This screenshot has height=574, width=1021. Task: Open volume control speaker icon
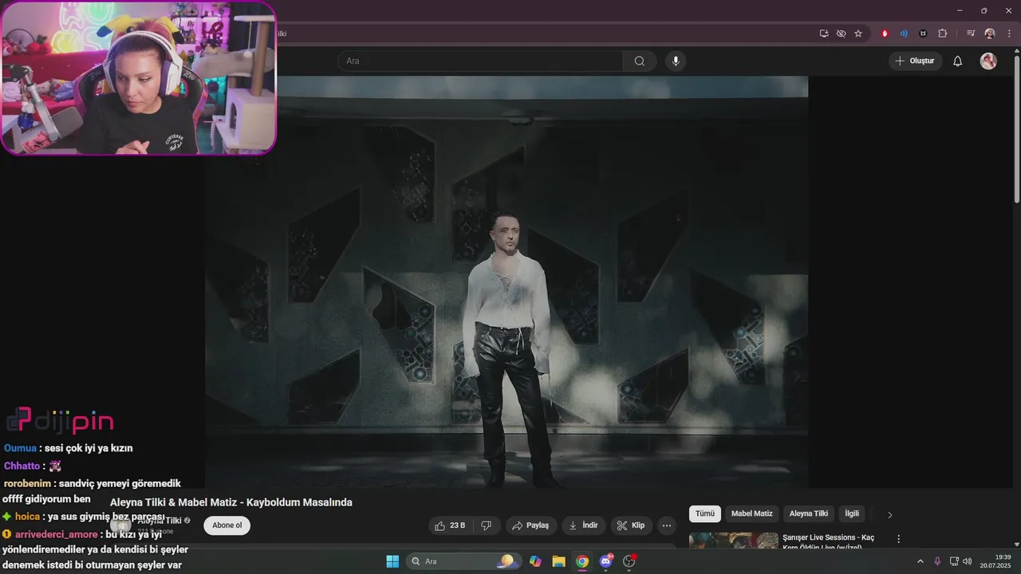point(968,561)
